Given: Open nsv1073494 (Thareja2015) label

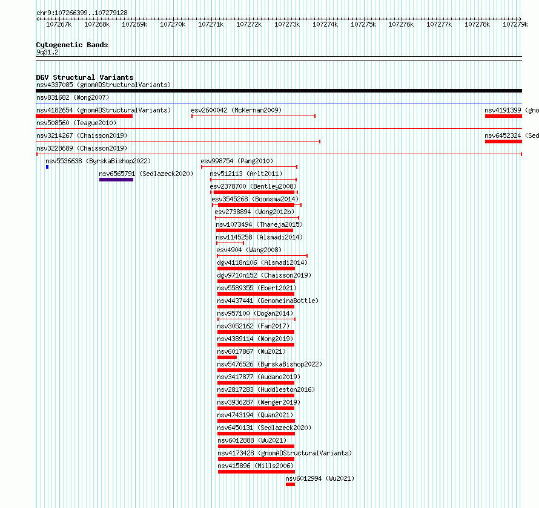Looking at the screenshot, I should (x=259, y=224).
